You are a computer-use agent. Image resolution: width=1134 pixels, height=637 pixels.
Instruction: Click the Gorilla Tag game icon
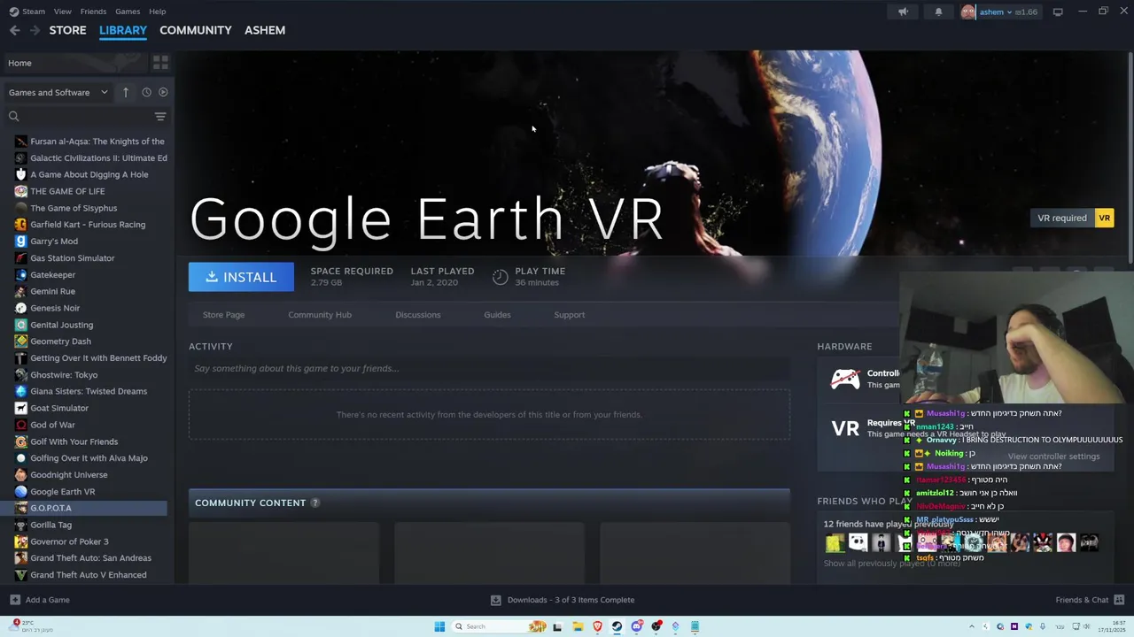coord(21,525)
